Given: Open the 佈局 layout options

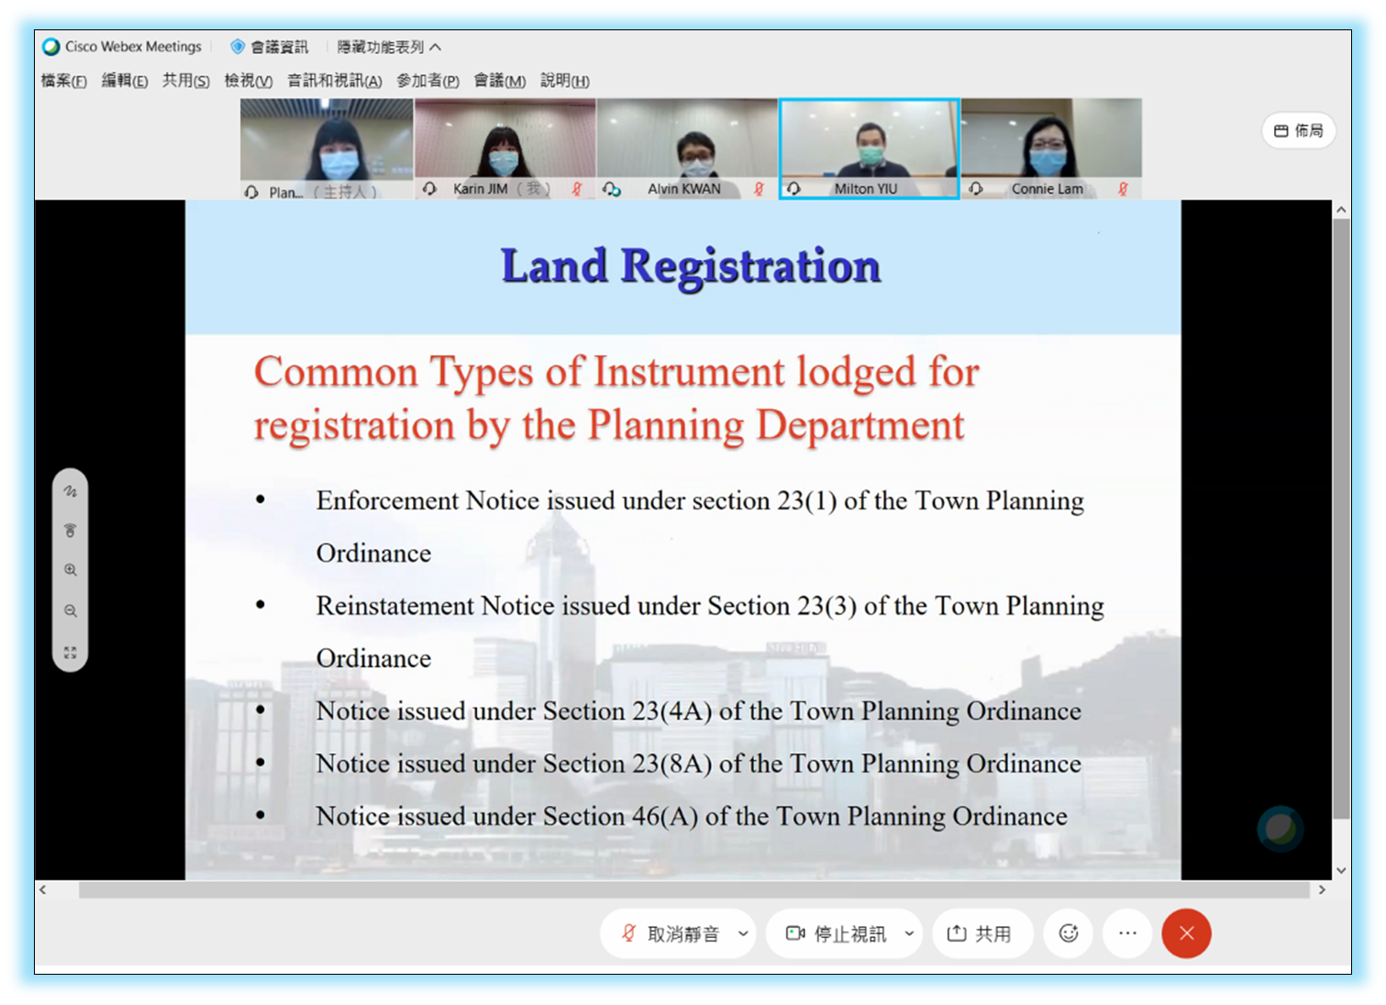Looking at the screenshot, I should pos(1298,130).
